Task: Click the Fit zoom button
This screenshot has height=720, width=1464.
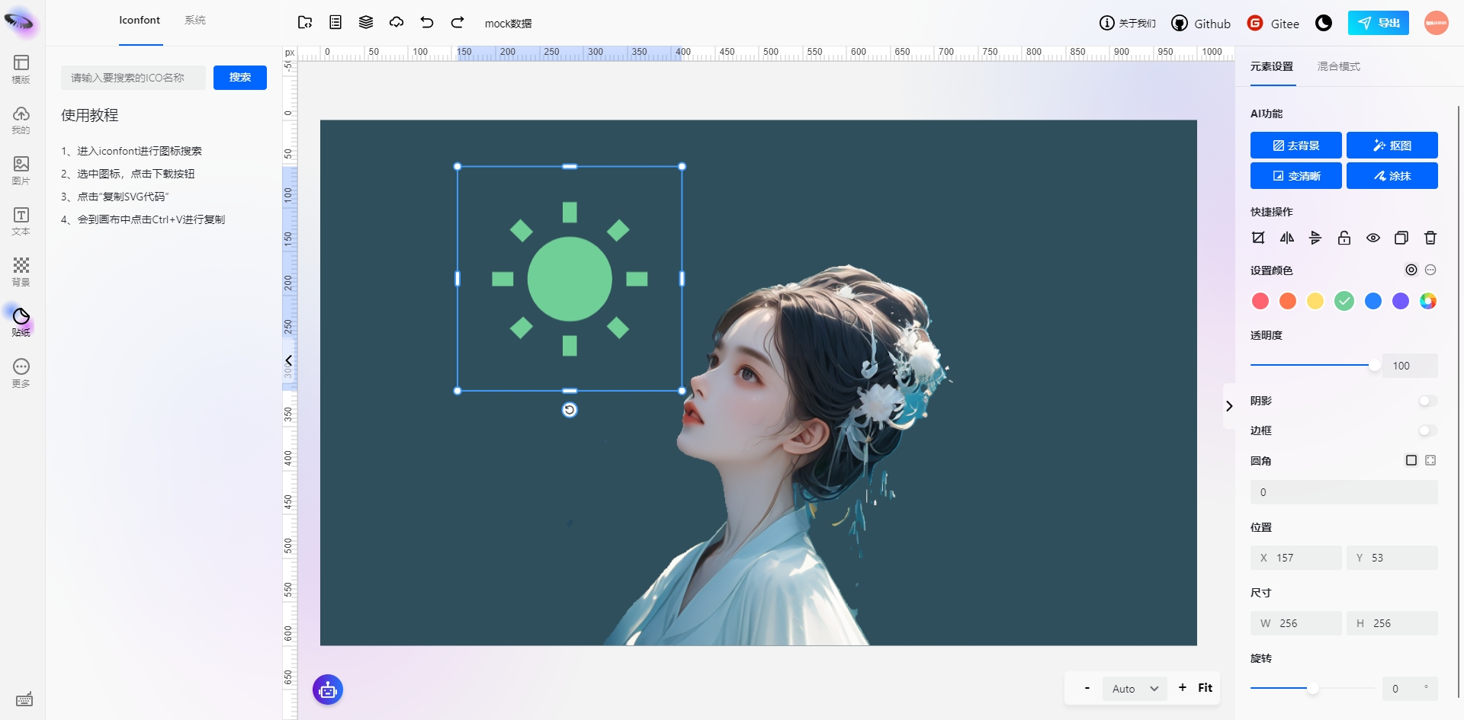Action: coord(1205,688)
